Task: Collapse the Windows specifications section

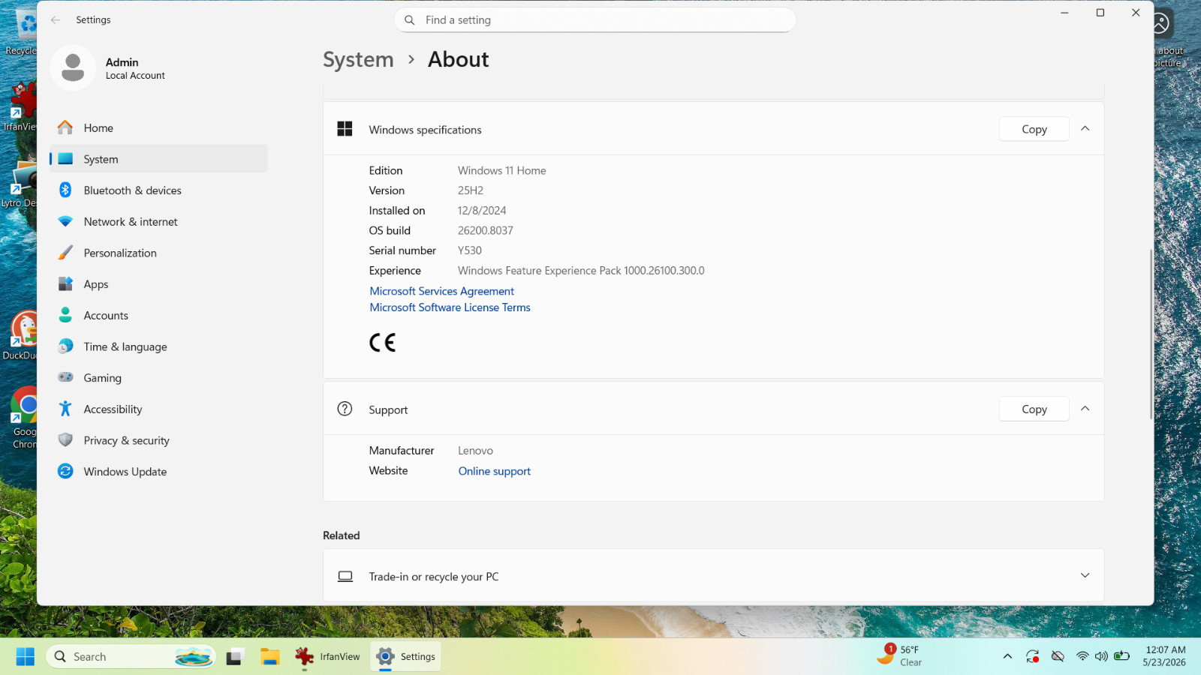Action: [x=1085, y=129]
